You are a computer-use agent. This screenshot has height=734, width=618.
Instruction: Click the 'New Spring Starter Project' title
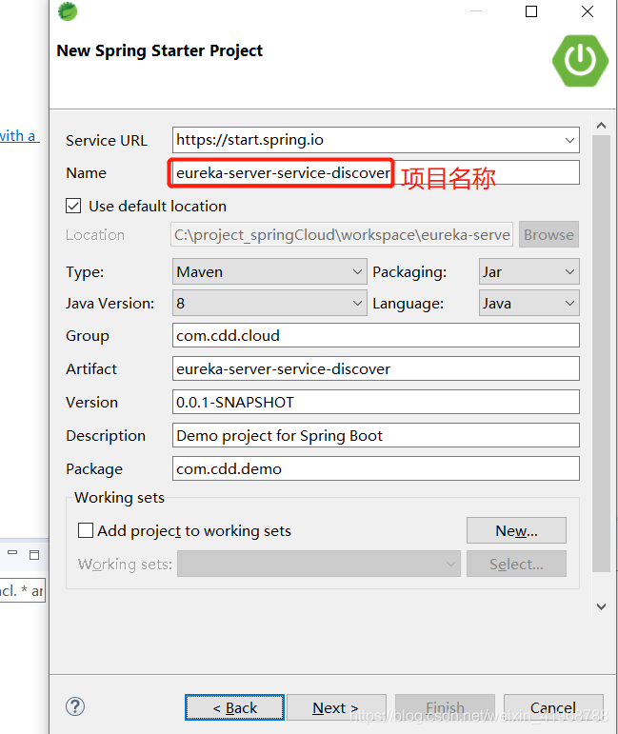click(x=159, y=50)
